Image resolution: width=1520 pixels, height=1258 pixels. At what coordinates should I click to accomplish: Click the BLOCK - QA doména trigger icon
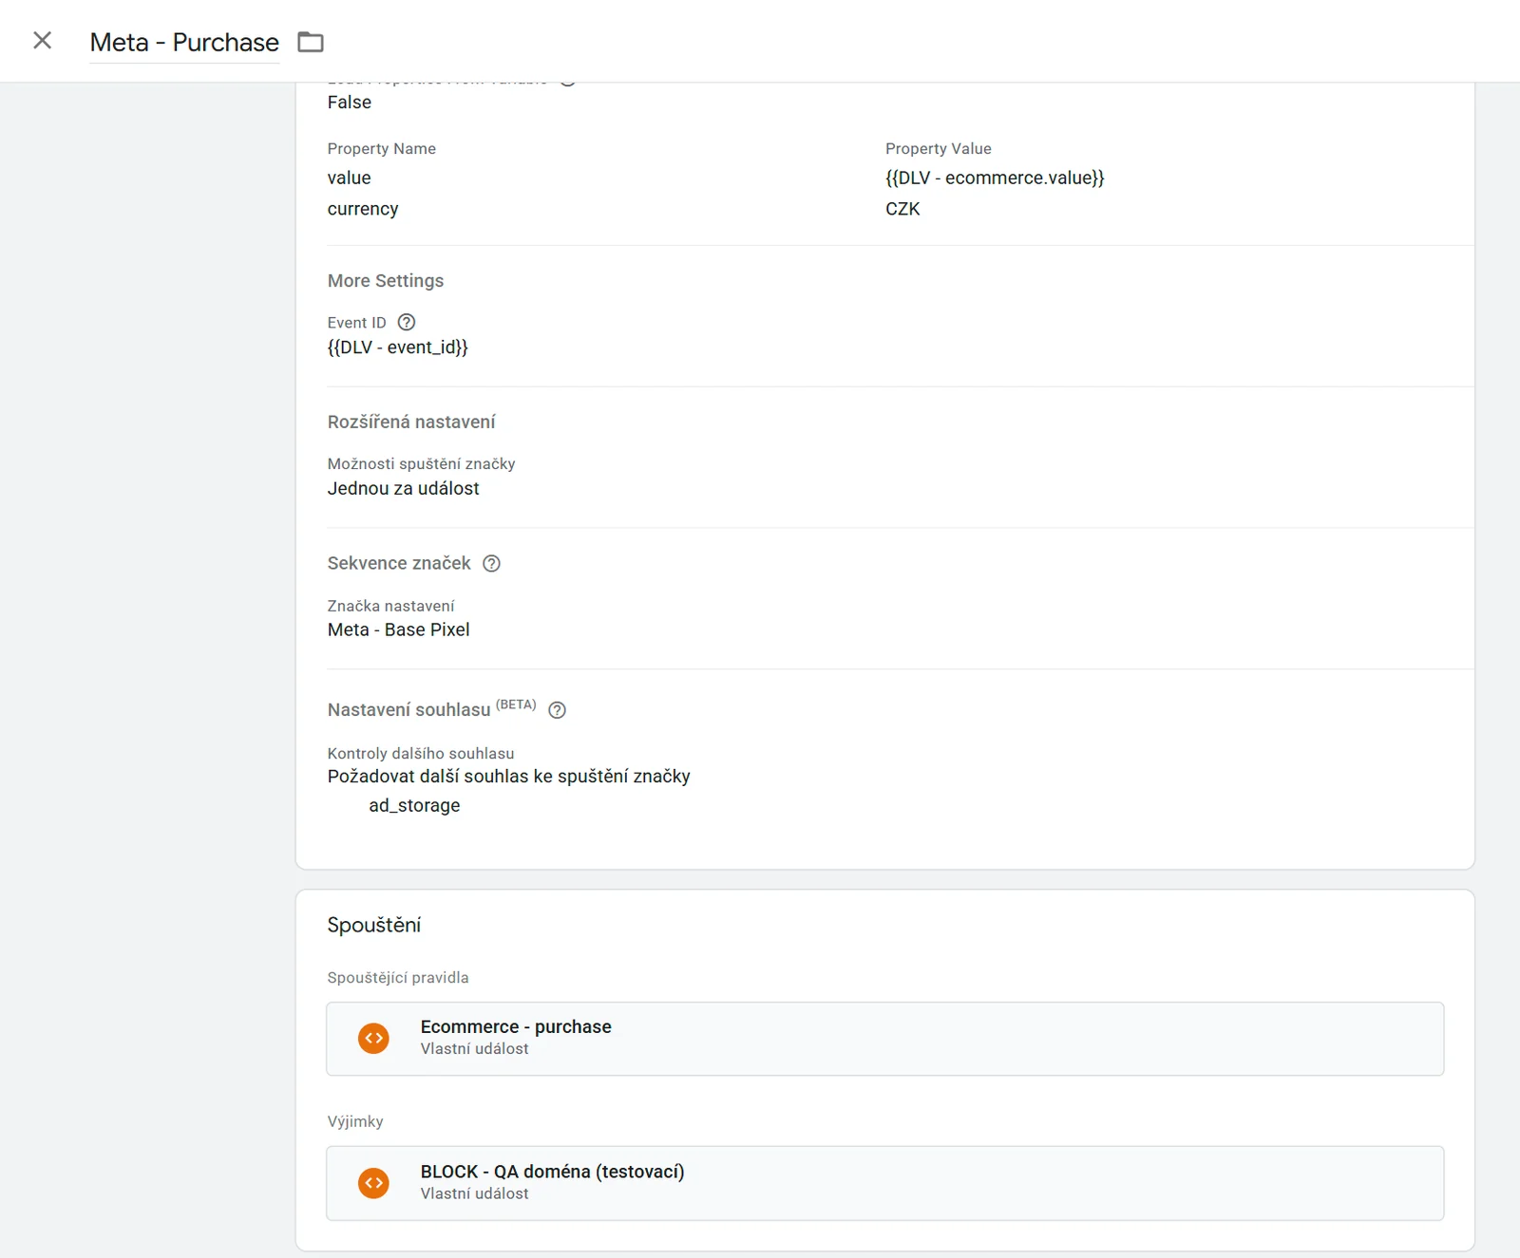[x=374, y=1183]
